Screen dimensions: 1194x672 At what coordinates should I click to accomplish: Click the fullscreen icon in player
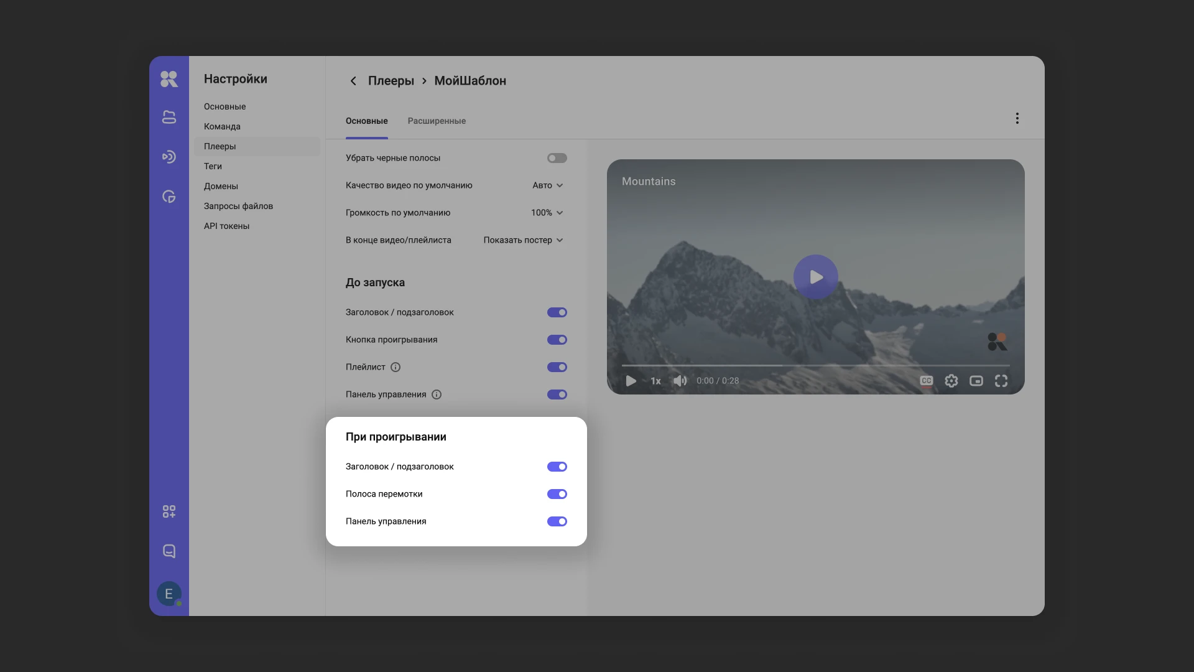1001,381
